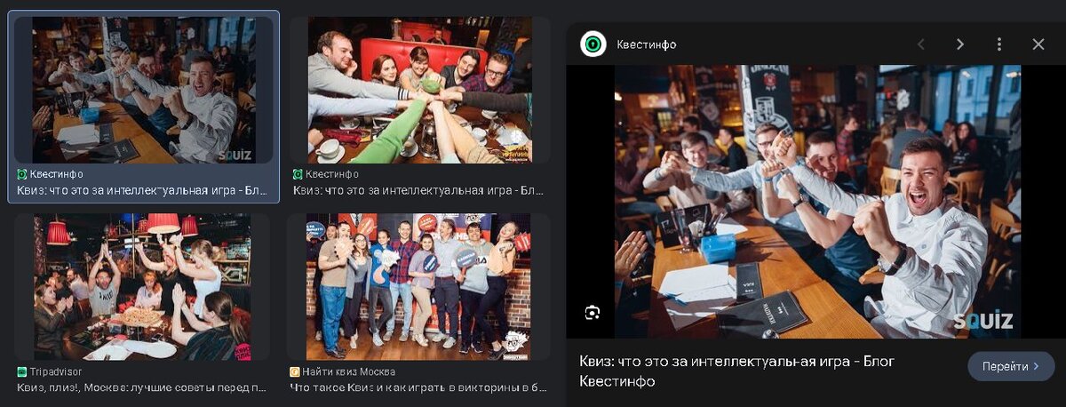The image size is (1066, 407).
Task: Select thumbnail of hands joined over table
Action: [x=419, y=90]
